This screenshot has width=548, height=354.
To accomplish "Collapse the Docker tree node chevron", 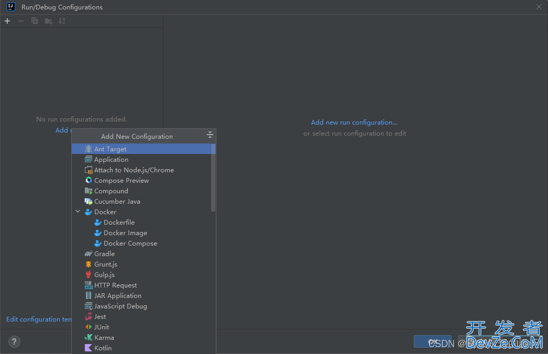I will 78,212.
